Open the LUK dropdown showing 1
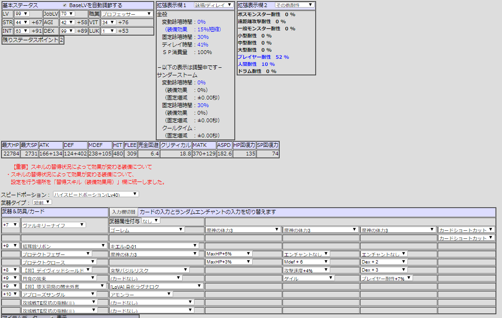This screenshot has width=502, height=318. tap(108, 31)
